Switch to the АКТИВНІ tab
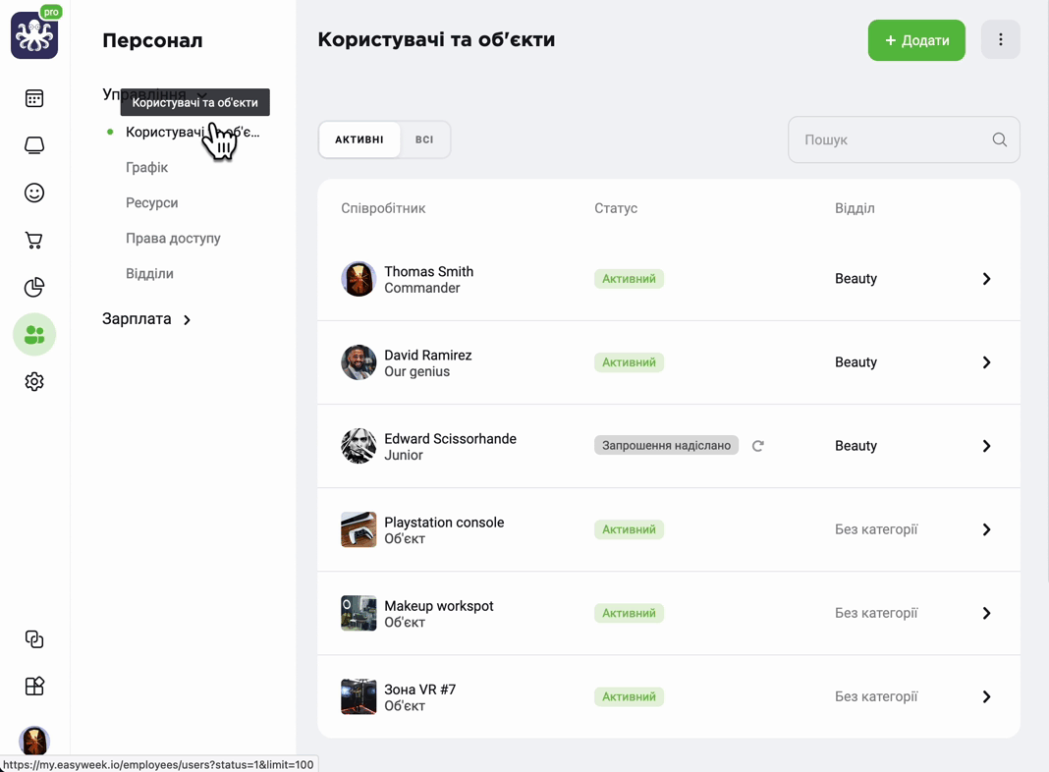 (x=359, y=139)
